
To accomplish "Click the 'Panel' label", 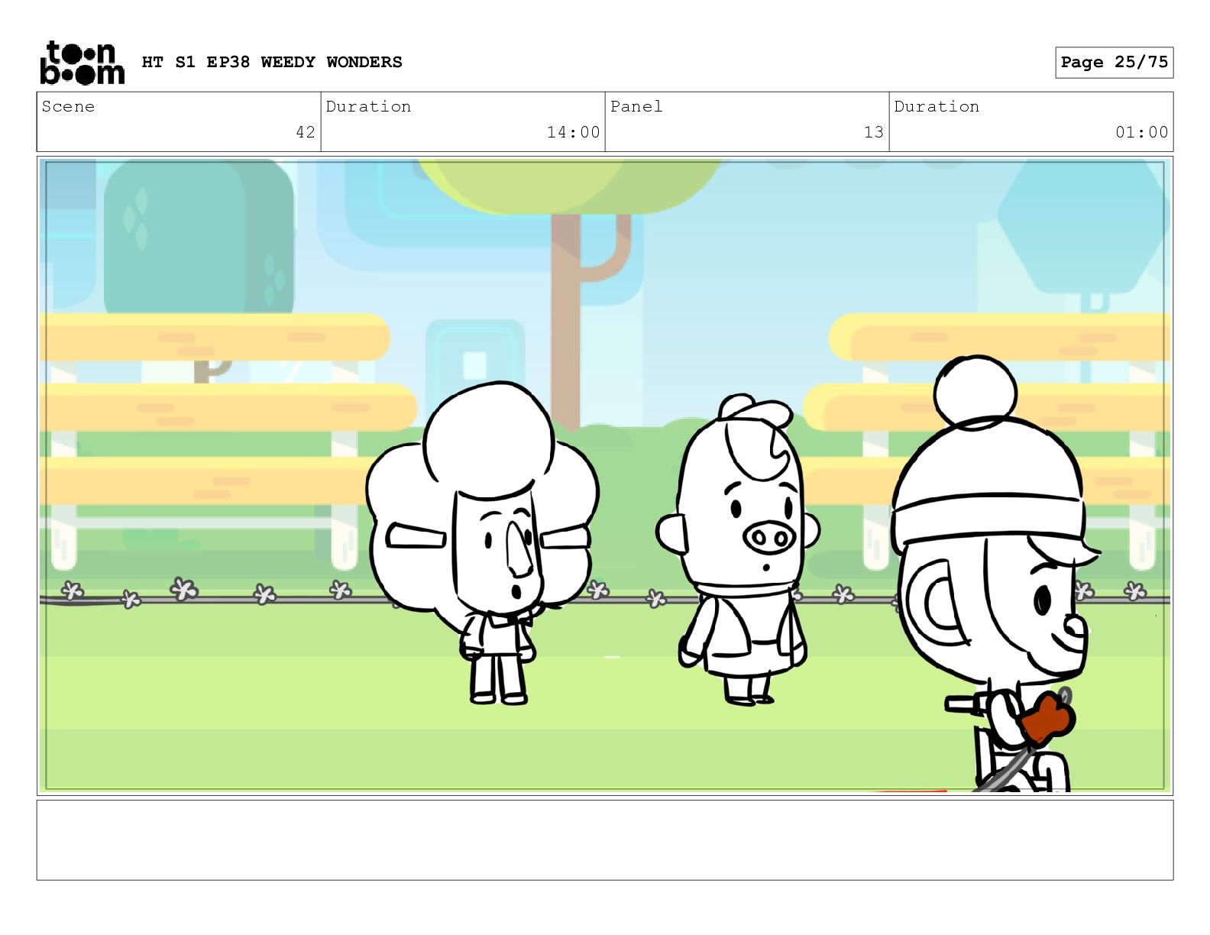I will coord(636,106).
